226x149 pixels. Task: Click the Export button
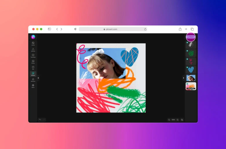(191, 37)
